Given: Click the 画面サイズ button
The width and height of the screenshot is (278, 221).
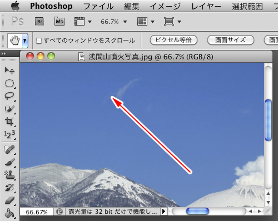Looking at the screenshot, I should click(230, 40).
